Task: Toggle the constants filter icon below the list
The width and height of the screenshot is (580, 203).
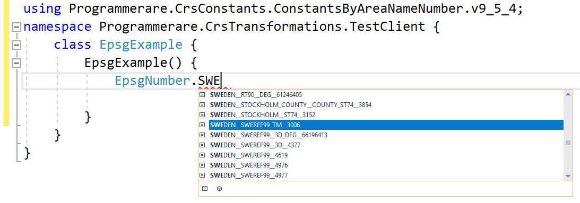Action: 205,189
